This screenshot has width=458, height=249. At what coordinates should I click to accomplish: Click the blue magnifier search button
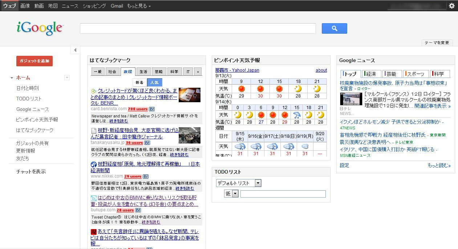pos(335,28)
